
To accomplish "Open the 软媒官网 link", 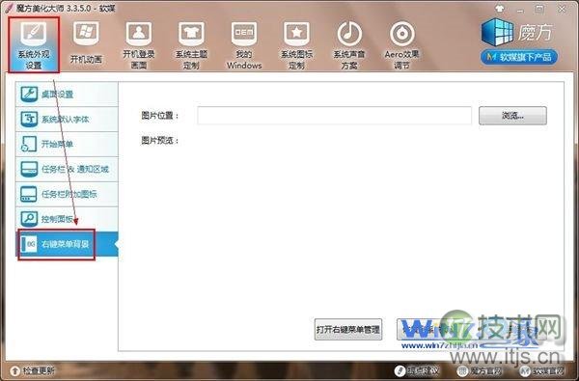I will click(542, 370).
